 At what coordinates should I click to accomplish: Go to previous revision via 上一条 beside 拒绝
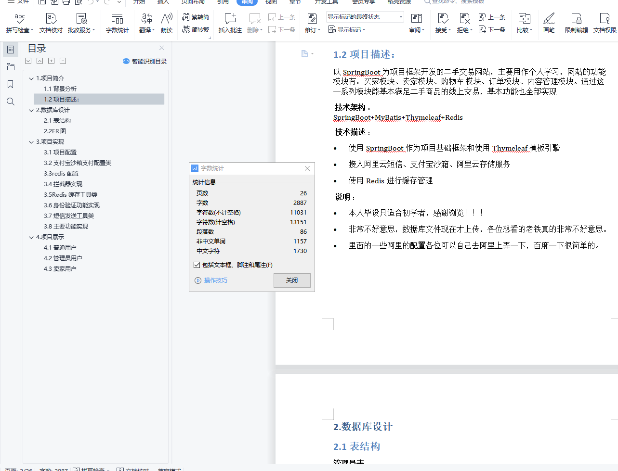point(492,17)
